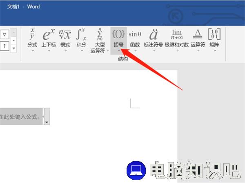Click the 在此处键入公式 equation placeholder
Image resolution: width=245 pixels, height=183 pixels.
(21, 116)
